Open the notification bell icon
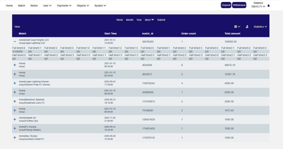This screenshot has height=149, width=283. 268,6
